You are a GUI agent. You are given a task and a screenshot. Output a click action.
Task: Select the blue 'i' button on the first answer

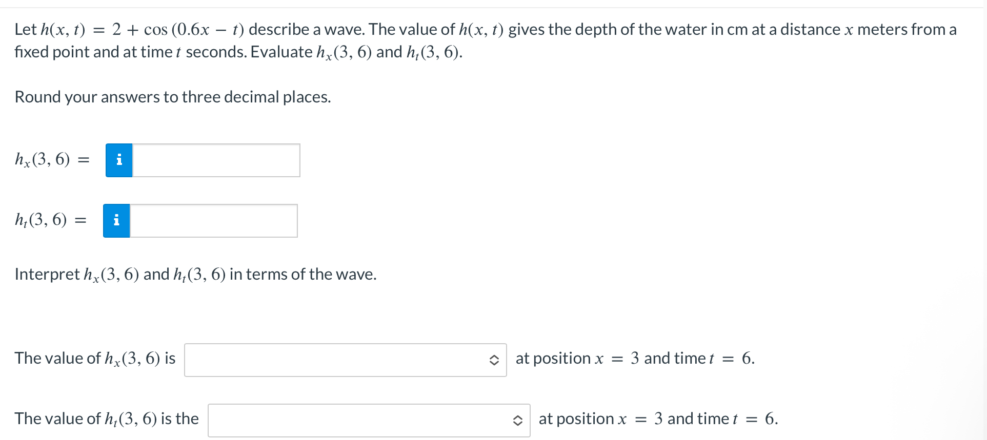pos(118,160)
